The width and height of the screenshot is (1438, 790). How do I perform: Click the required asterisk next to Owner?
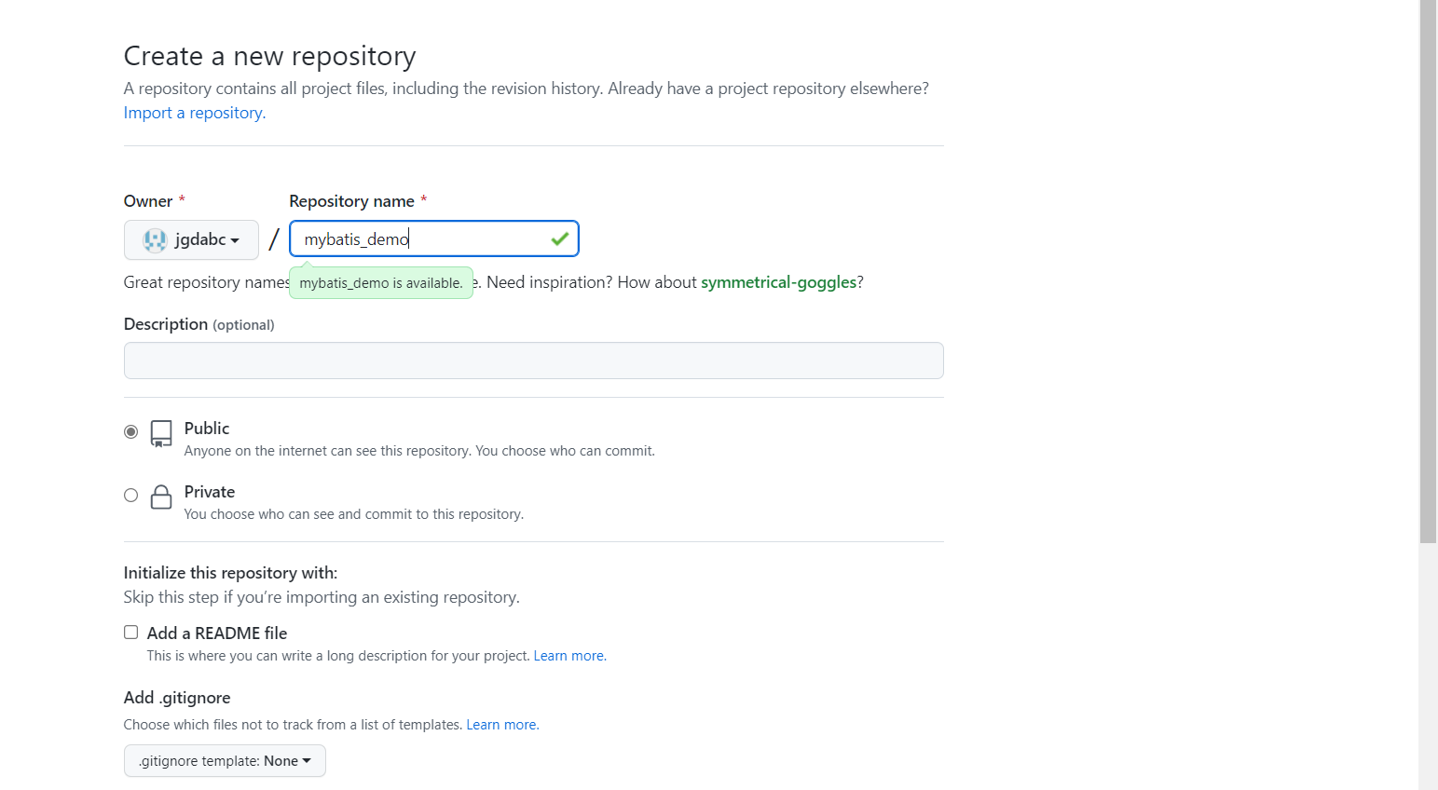182,199
